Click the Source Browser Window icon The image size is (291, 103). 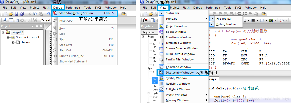click(x=161, y=48)
